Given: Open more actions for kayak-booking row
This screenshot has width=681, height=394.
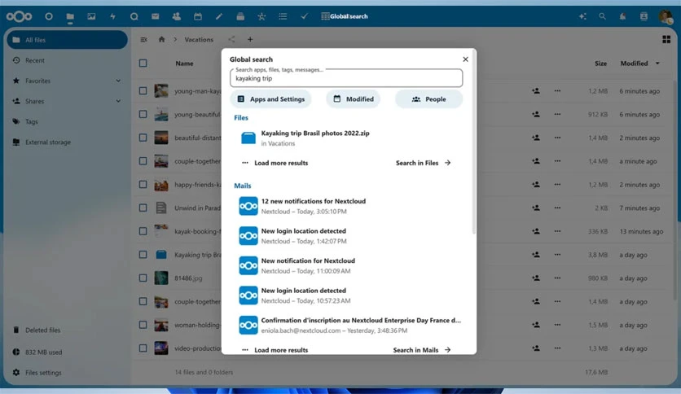Looking at the screenshot, I should [557, 231].
